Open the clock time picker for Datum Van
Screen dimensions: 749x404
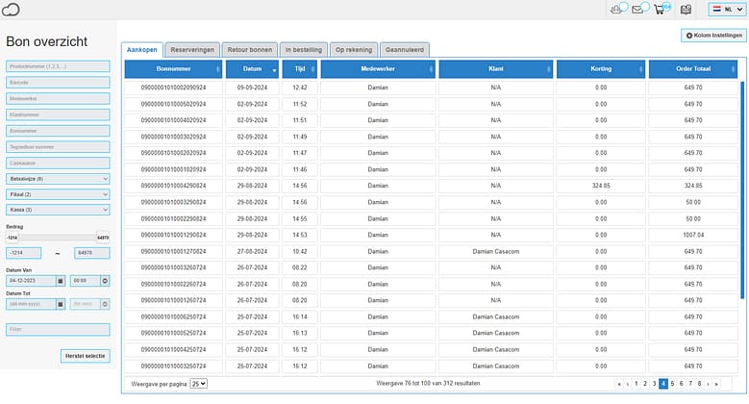pyautogui.click(x=105, y=280)
